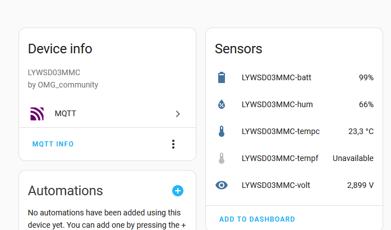Click the battery icon for LYWSD03MMC-batt

tap(222, 77)
